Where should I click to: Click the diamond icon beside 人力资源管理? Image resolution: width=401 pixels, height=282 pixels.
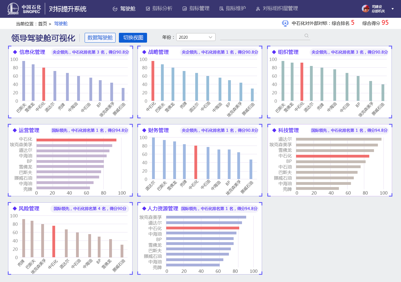(x=144, y=209)
